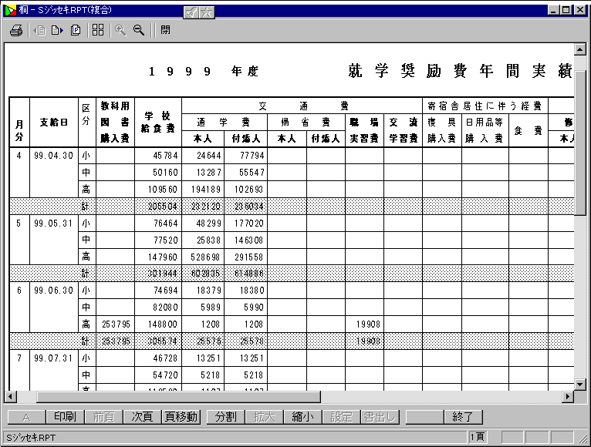Click the pin icon in the title bar

pyautogui.click(x=192, y=13)
